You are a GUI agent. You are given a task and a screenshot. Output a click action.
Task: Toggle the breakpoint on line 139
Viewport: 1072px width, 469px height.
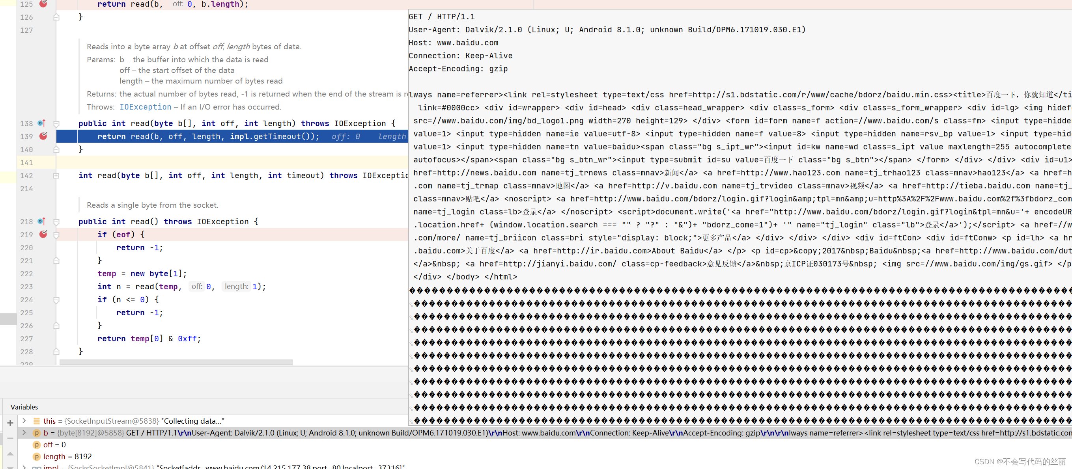click(x=43, y=136)
